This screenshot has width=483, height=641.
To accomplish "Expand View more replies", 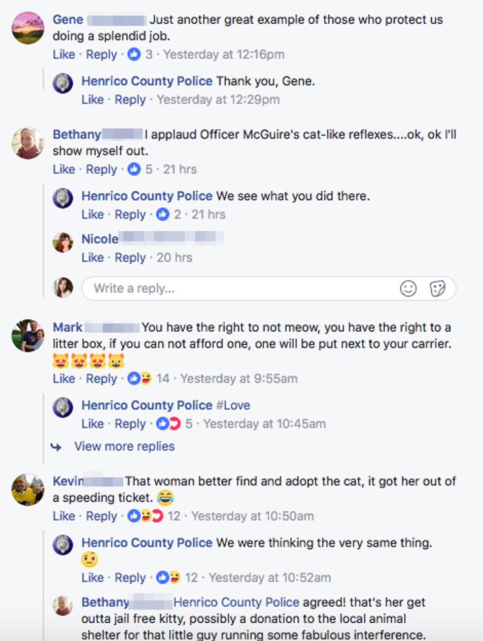I will click(124, 446).
